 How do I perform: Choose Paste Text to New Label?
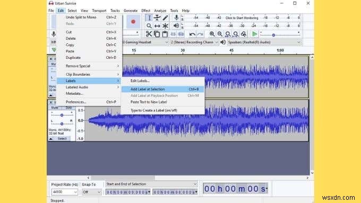tap(163, 102)
